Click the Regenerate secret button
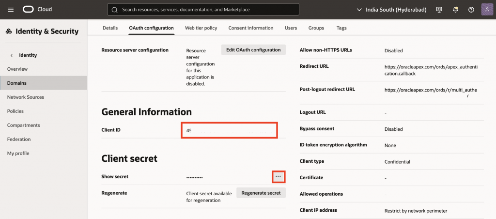496x219 pixels. [261, 193]
